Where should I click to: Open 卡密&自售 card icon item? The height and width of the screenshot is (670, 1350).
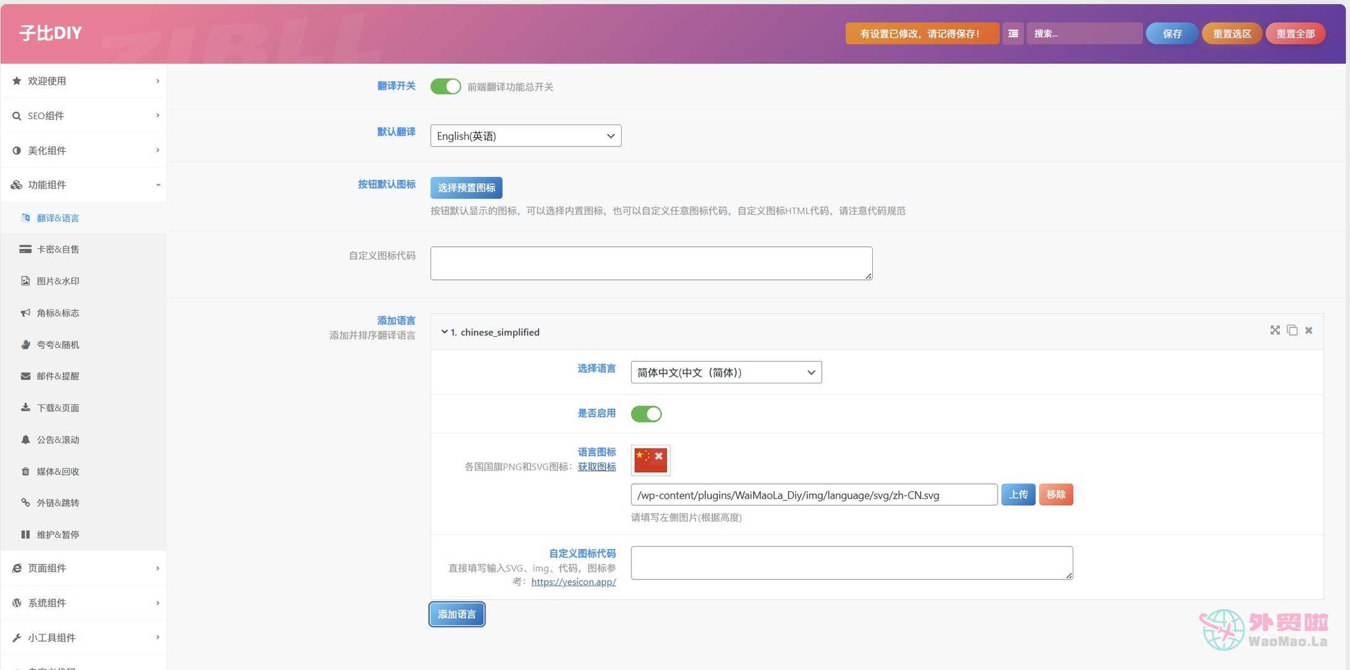(58, 249)
